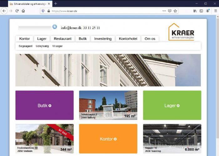Click the Vi søger link
Screen dimensions: 219x156
click(57, 46)
